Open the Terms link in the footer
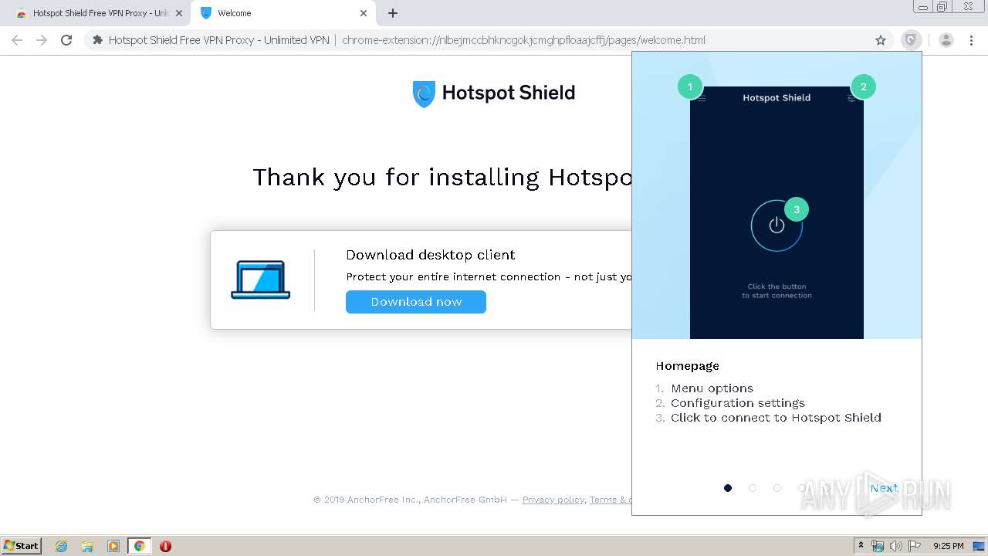The height and width of the screenshot is (556, 988). [x=610, y=500]
